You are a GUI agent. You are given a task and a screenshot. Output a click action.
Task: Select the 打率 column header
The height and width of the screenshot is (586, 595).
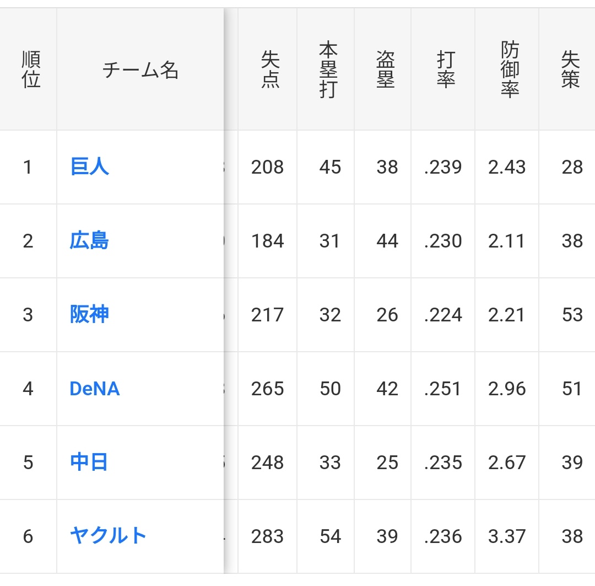click(446, 69)
